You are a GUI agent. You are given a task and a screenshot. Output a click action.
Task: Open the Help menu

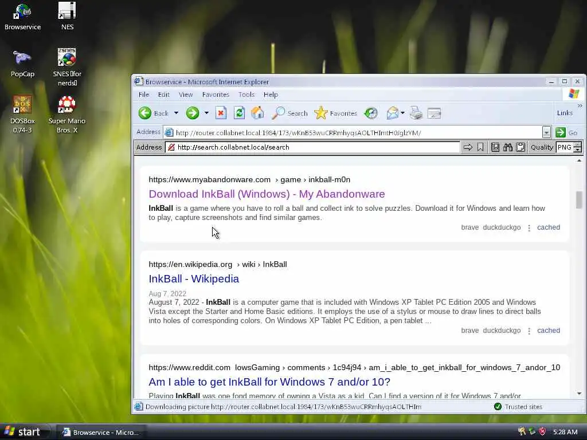click(271, 95)
